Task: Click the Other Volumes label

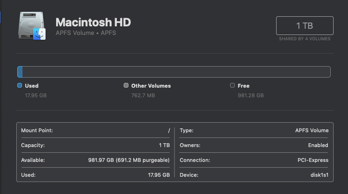Action: point(151,86)
